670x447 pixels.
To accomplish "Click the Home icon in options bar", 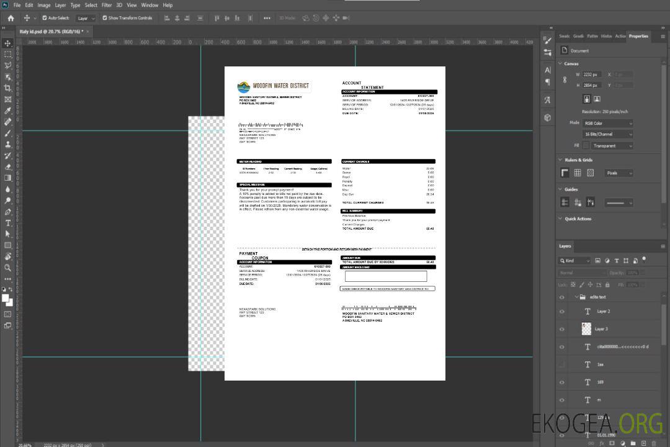I will [11, 18].
